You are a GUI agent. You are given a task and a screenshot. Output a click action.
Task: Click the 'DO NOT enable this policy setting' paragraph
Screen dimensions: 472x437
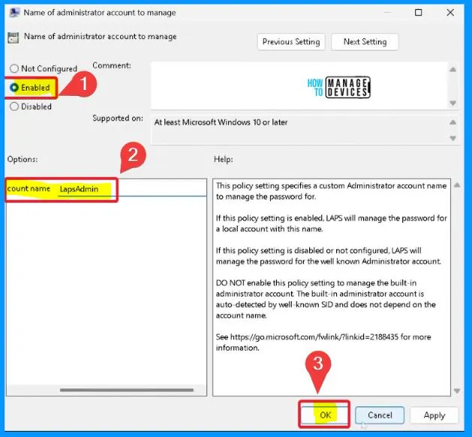[x=326, y=299]
